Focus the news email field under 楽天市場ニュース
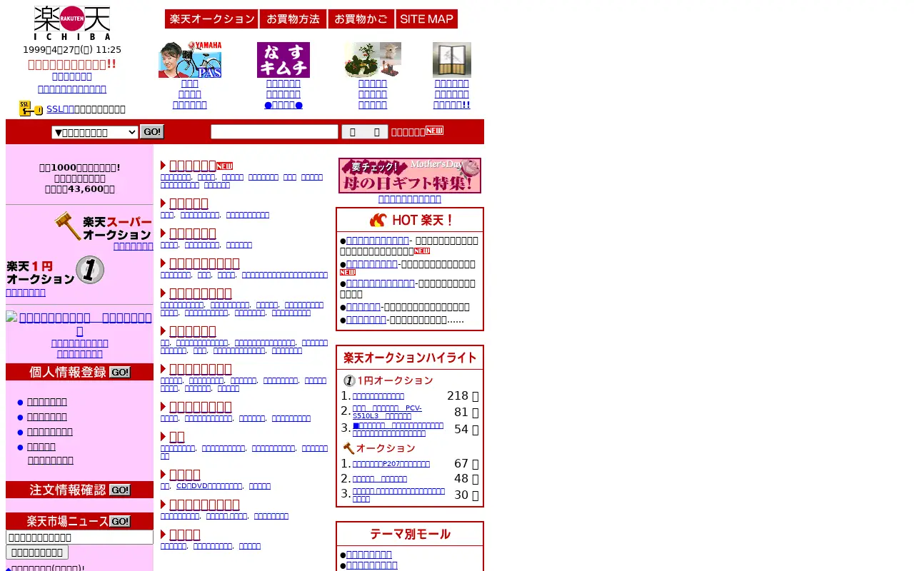 pyautogui.click(x=79, y=537)
